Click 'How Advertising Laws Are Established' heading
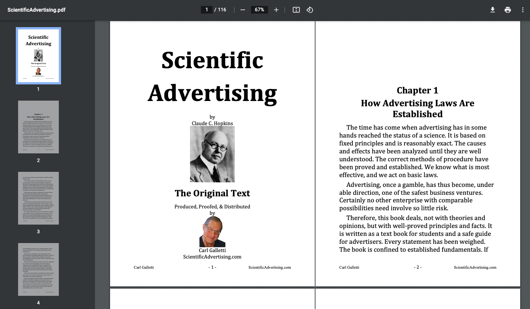Image resolution: width=530 pixels, height=309 pixels. 418,109
